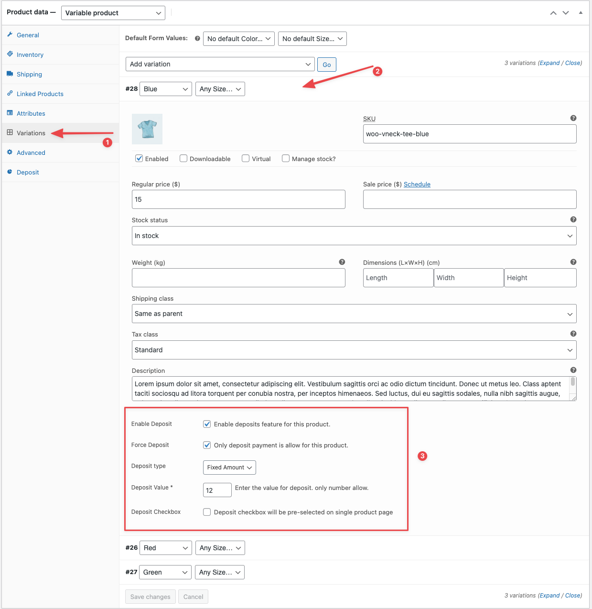
Task: Switch to the Deposit tab
Action: 28,173
